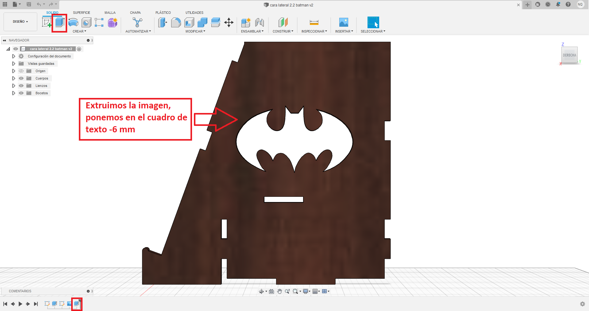
Task: Switch to the CHAPA tab
Action: point(135,13)
